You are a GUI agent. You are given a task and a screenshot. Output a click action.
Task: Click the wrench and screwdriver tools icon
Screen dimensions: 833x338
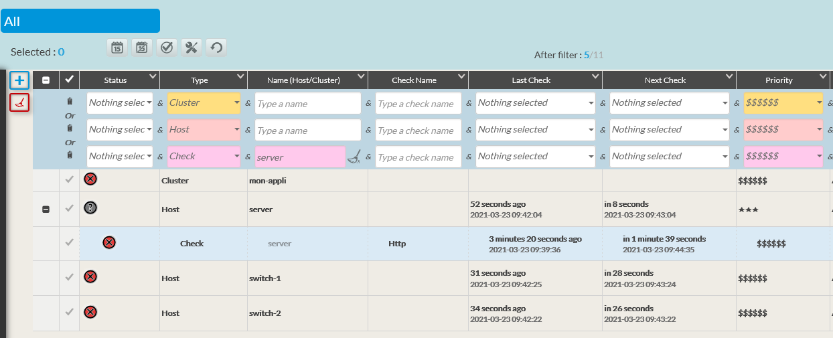pos(192,47)
